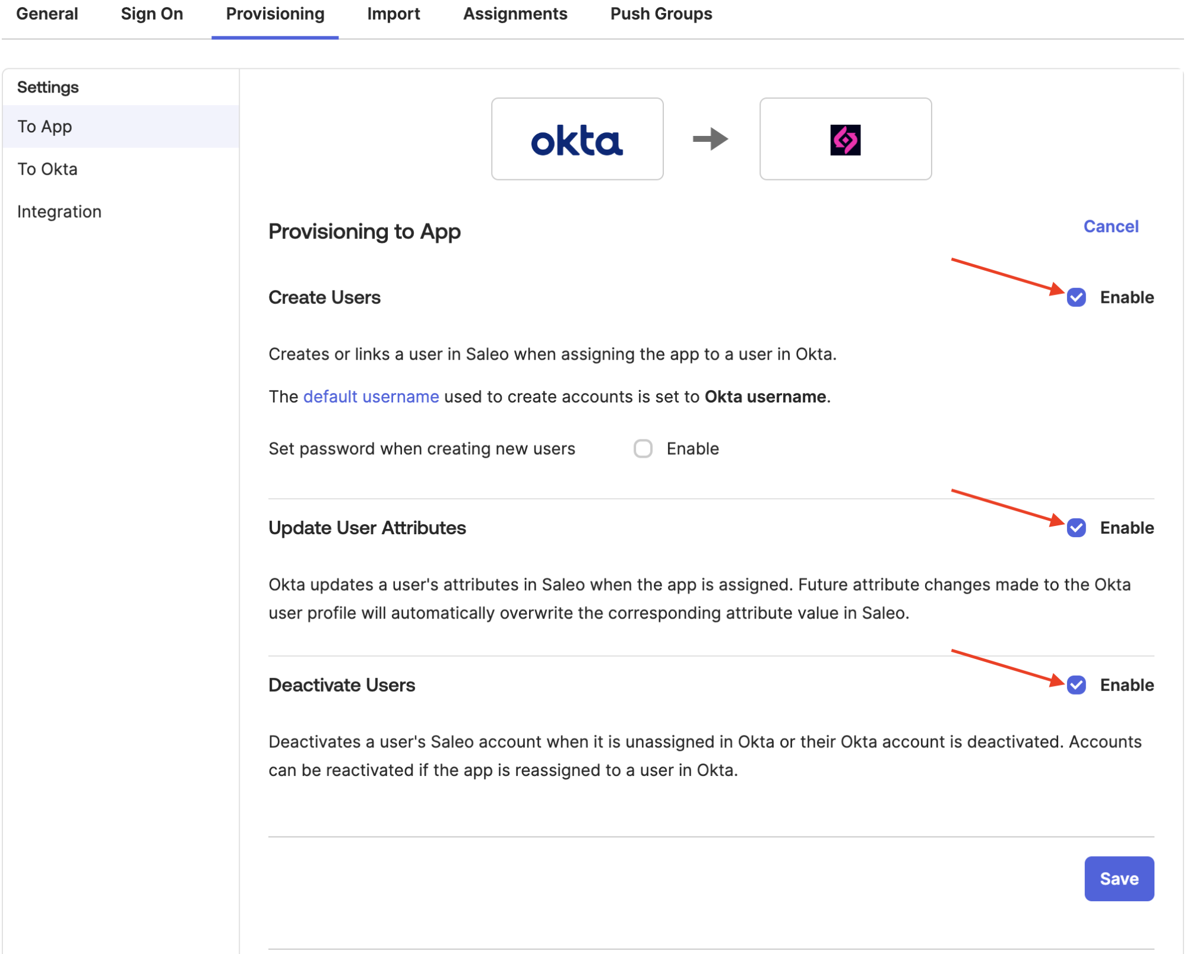This screenshot has height=954, width=1187.
Task: Switch to the General tab
Action: click(x=47, y=14)
